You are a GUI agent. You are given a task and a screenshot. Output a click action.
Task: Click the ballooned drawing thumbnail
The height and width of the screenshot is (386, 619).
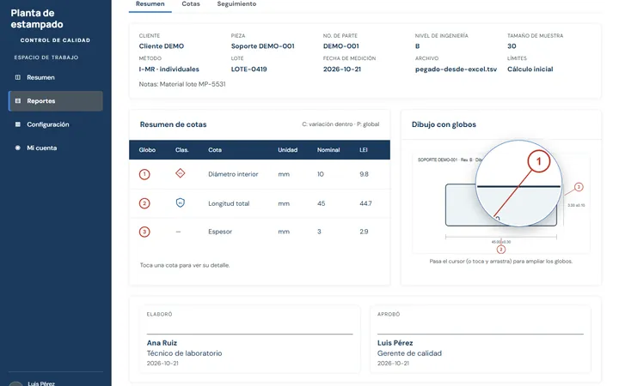[501, 204]
